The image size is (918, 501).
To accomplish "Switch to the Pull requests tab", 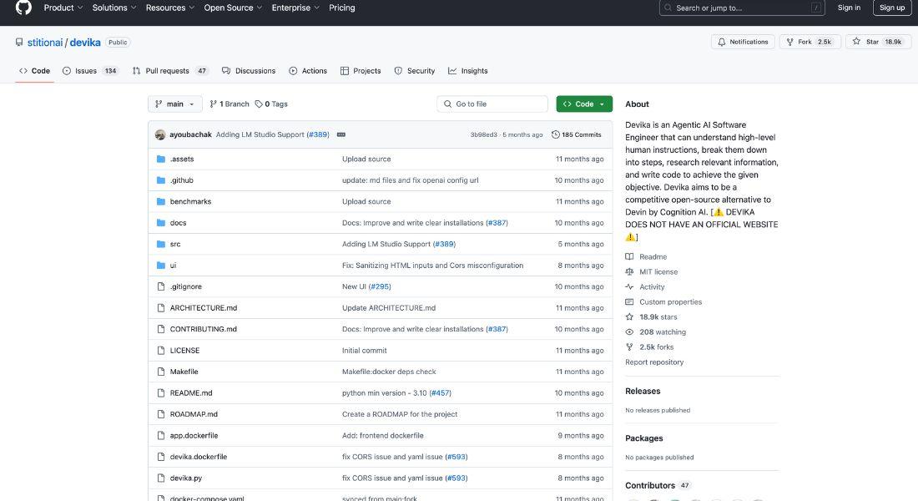I will (x=170, y=71).
